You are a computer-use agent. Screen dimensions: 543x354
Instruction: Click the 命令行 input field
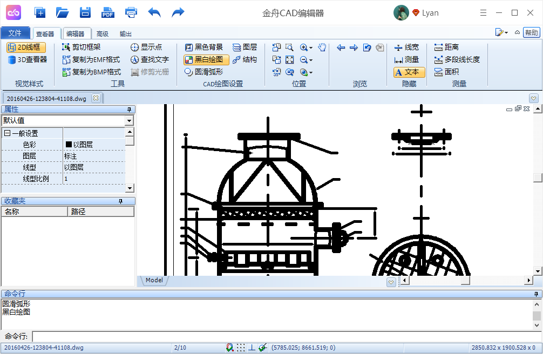pyautogui.click(x=286, y=336)
